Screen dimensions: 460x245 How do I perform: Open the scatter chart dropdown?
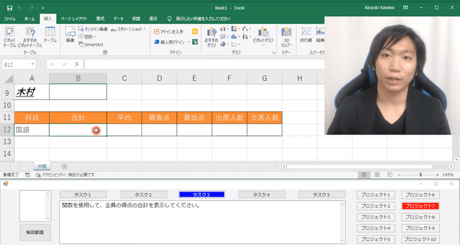pos(235,44)
